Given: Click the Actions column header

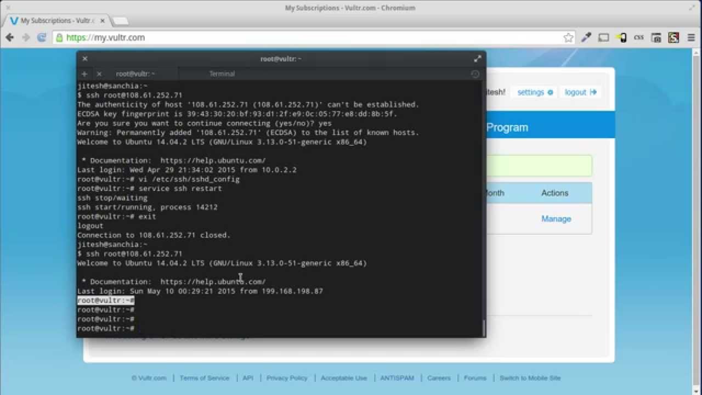Looking at the screenshot, I should 555,193.
